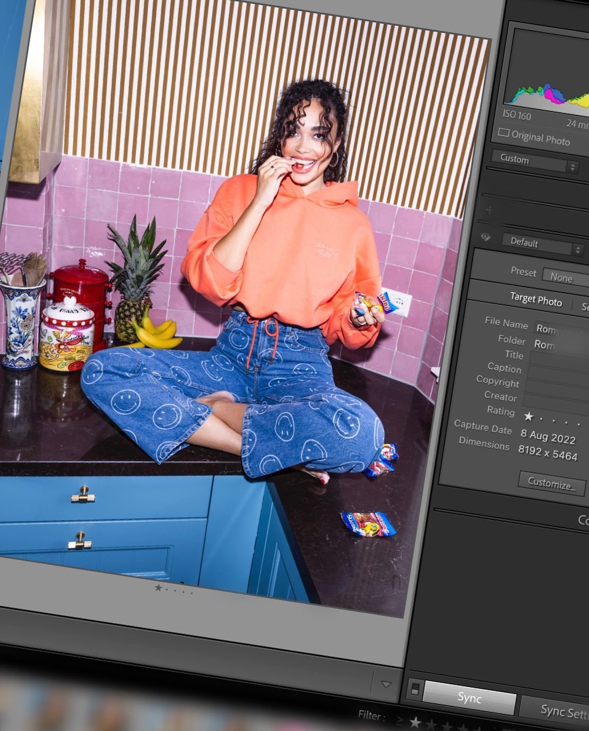Open the Preset None dropdown

click(x=564, y=277)
